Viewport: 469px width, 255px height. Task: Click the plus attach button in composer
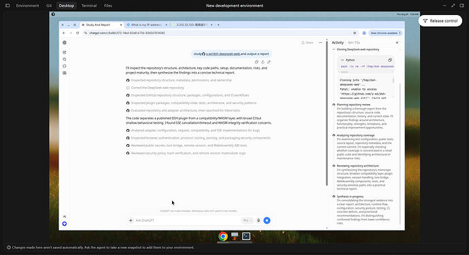click(x=131, y=220)
